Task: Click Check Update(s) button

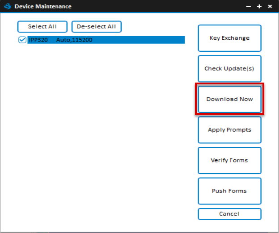Action: [x=229, y=69]
